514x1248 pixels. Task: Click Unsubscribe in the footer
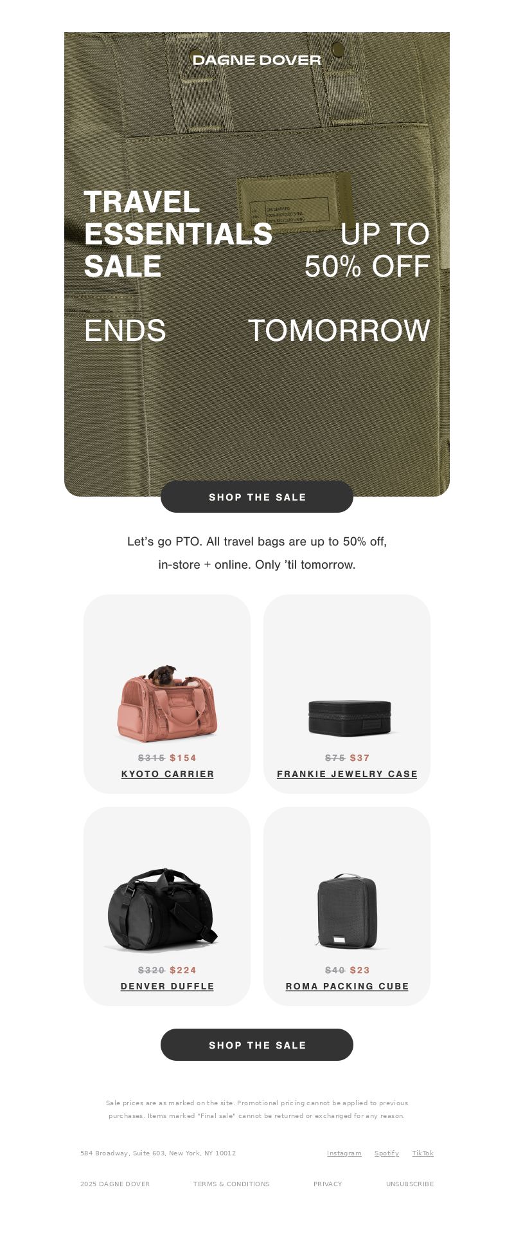410,1184
